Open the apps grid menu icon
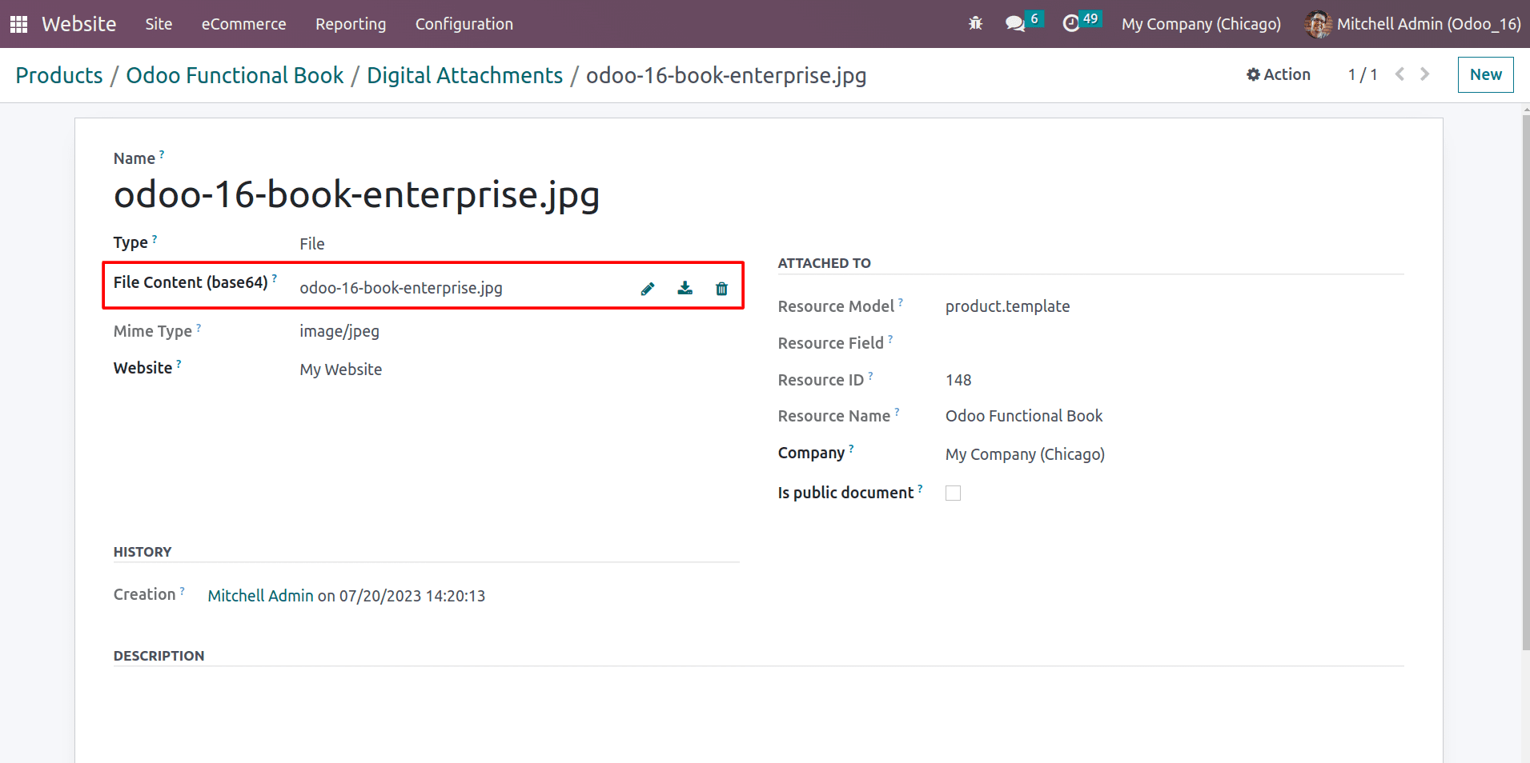Screen dimensions: 1530x763 [18, 24]
